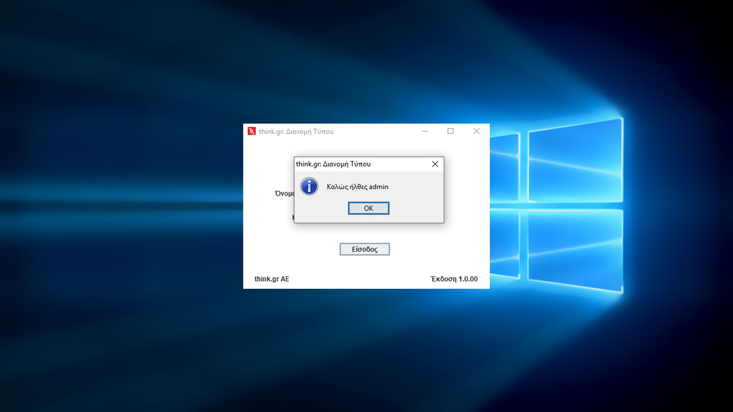Click the 'think.gr AE' footer label

(x=272, y=279)
